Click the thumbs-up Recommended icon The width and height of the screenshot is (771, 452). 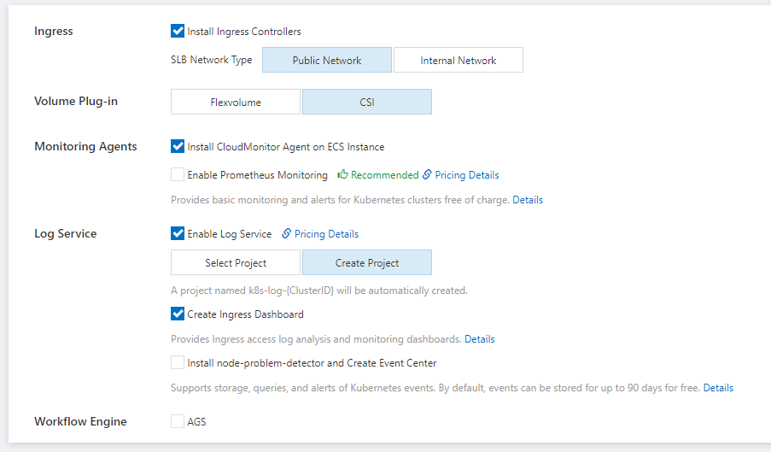(x=342, y=174)
